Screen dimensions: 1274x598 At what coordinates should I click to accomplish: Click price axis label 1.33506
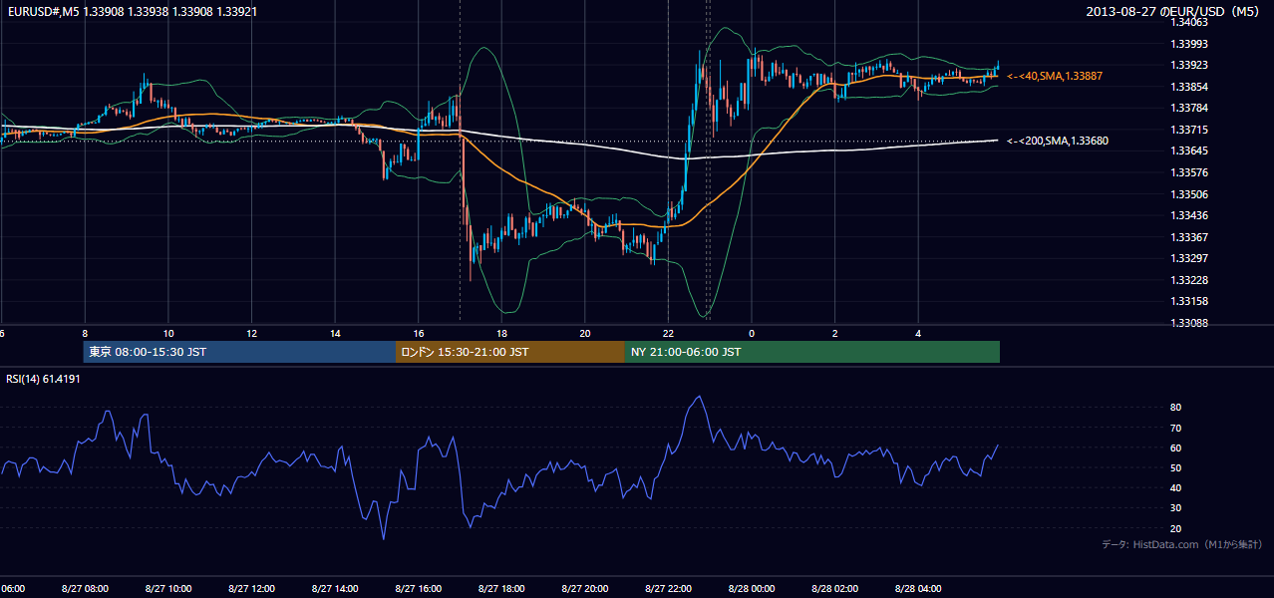[1189, 194]
